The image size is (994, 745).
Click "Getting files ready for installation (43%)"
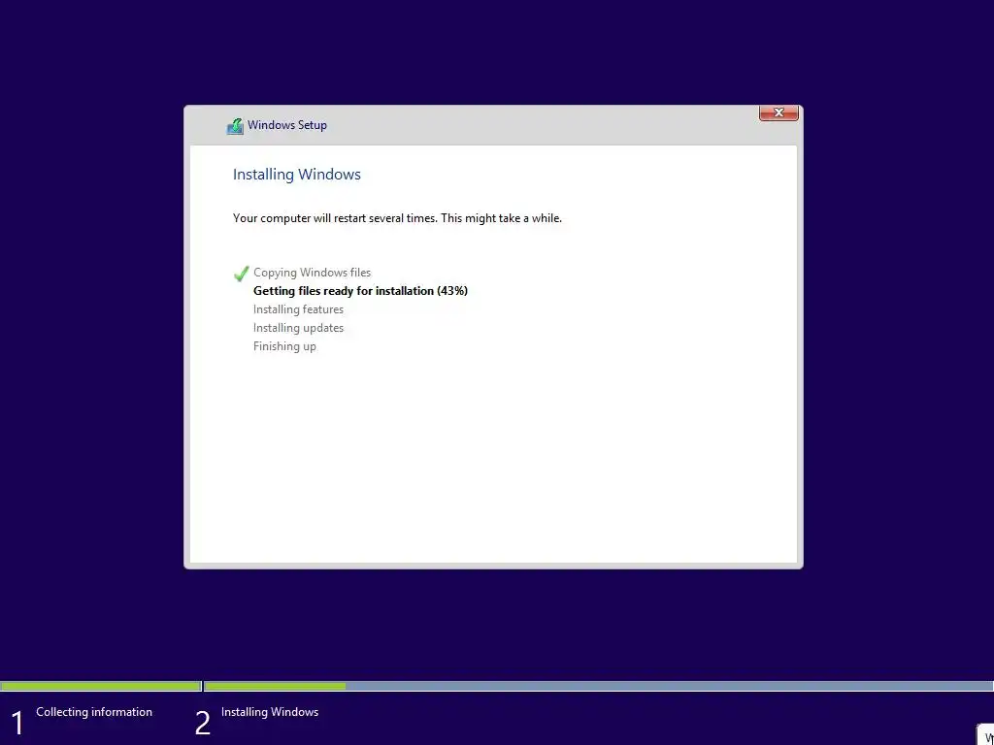click(x=360, y=291)
